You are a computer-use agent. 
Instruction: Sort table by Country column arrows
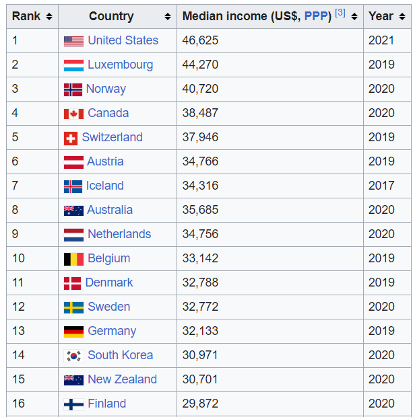point(168,17)
